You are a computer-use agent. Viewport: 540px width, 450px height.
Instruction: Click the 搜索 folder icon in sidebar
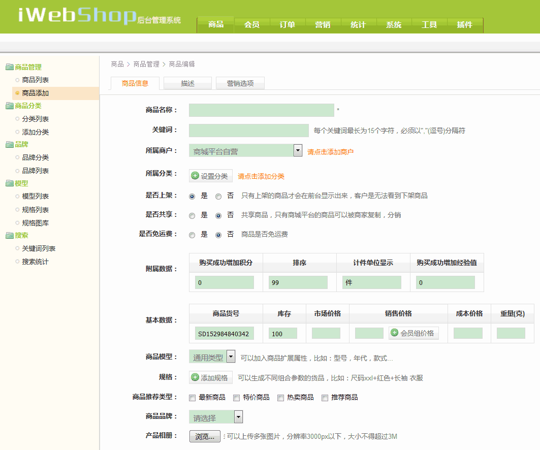point(9,236)
